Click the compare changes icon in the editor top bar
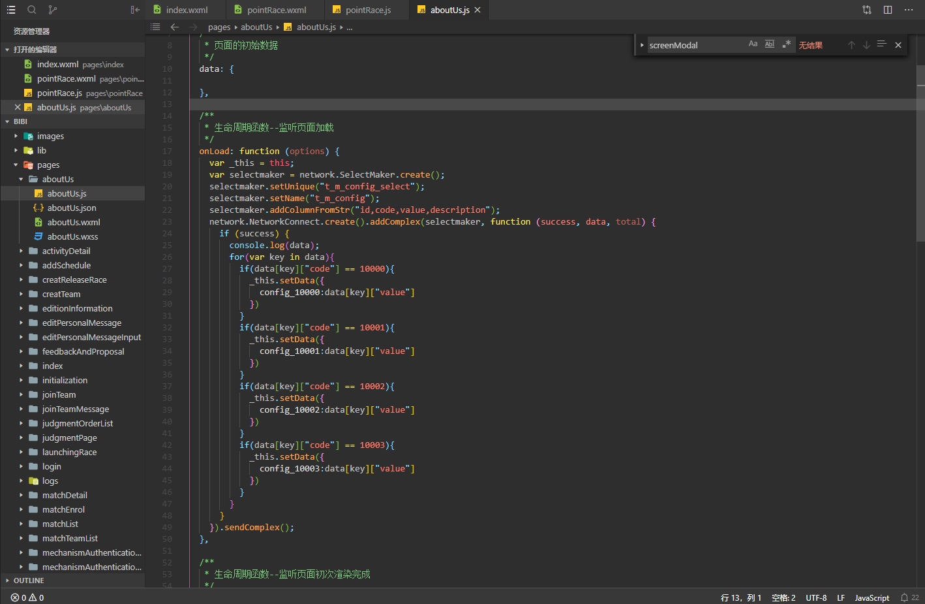This screenshot has height=604, width=925. 867,10
